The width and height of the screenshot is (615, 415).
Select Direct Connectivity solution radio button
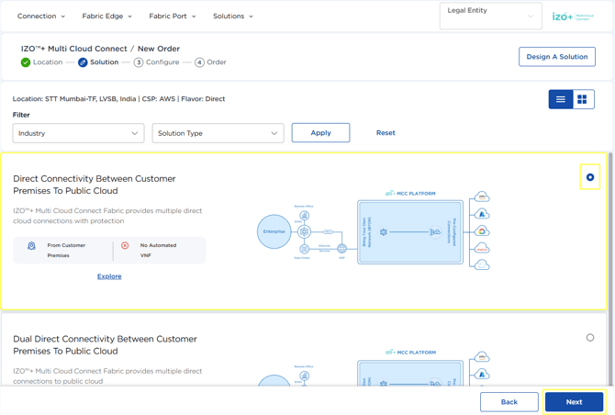point(590,177)
